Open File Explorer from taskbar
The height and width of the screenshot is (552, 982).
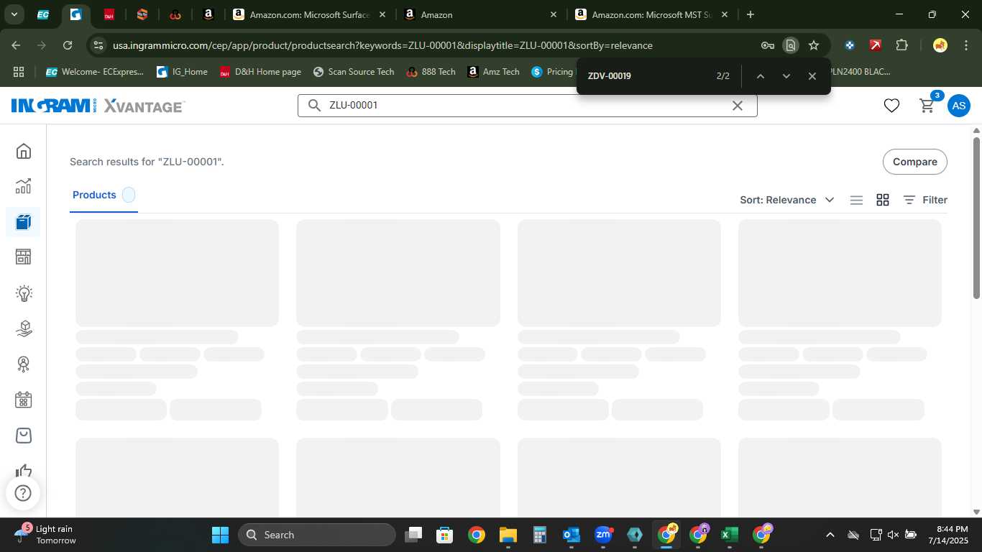point(508,535)
